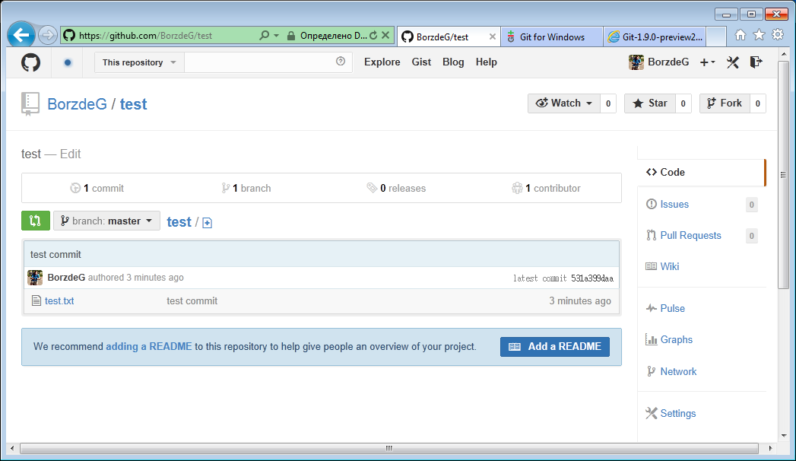Click the test.txt file icon
The width and height of the screenshot is (796, 461).
(36, 300)
